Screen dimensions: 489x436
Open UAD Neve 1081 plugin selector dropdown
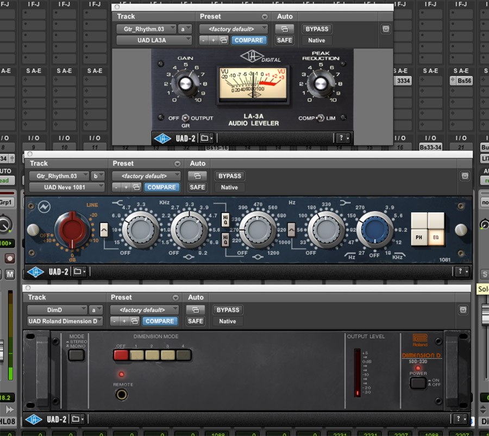click(x=66, y=187)
